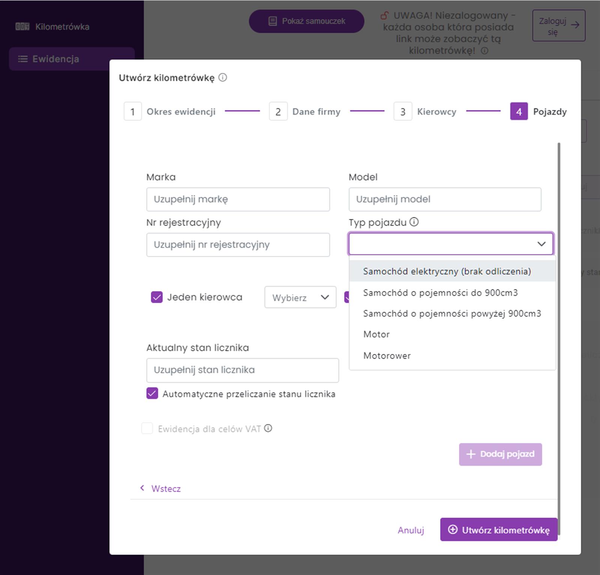Select Motorower from vehicle type list
This screenshot has width=600, height=575.
point(387,356)
